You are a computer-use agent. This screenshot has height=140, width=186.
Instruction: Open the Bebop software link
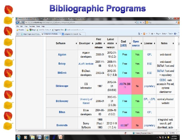pyautogui.click(x=62, y=64)
